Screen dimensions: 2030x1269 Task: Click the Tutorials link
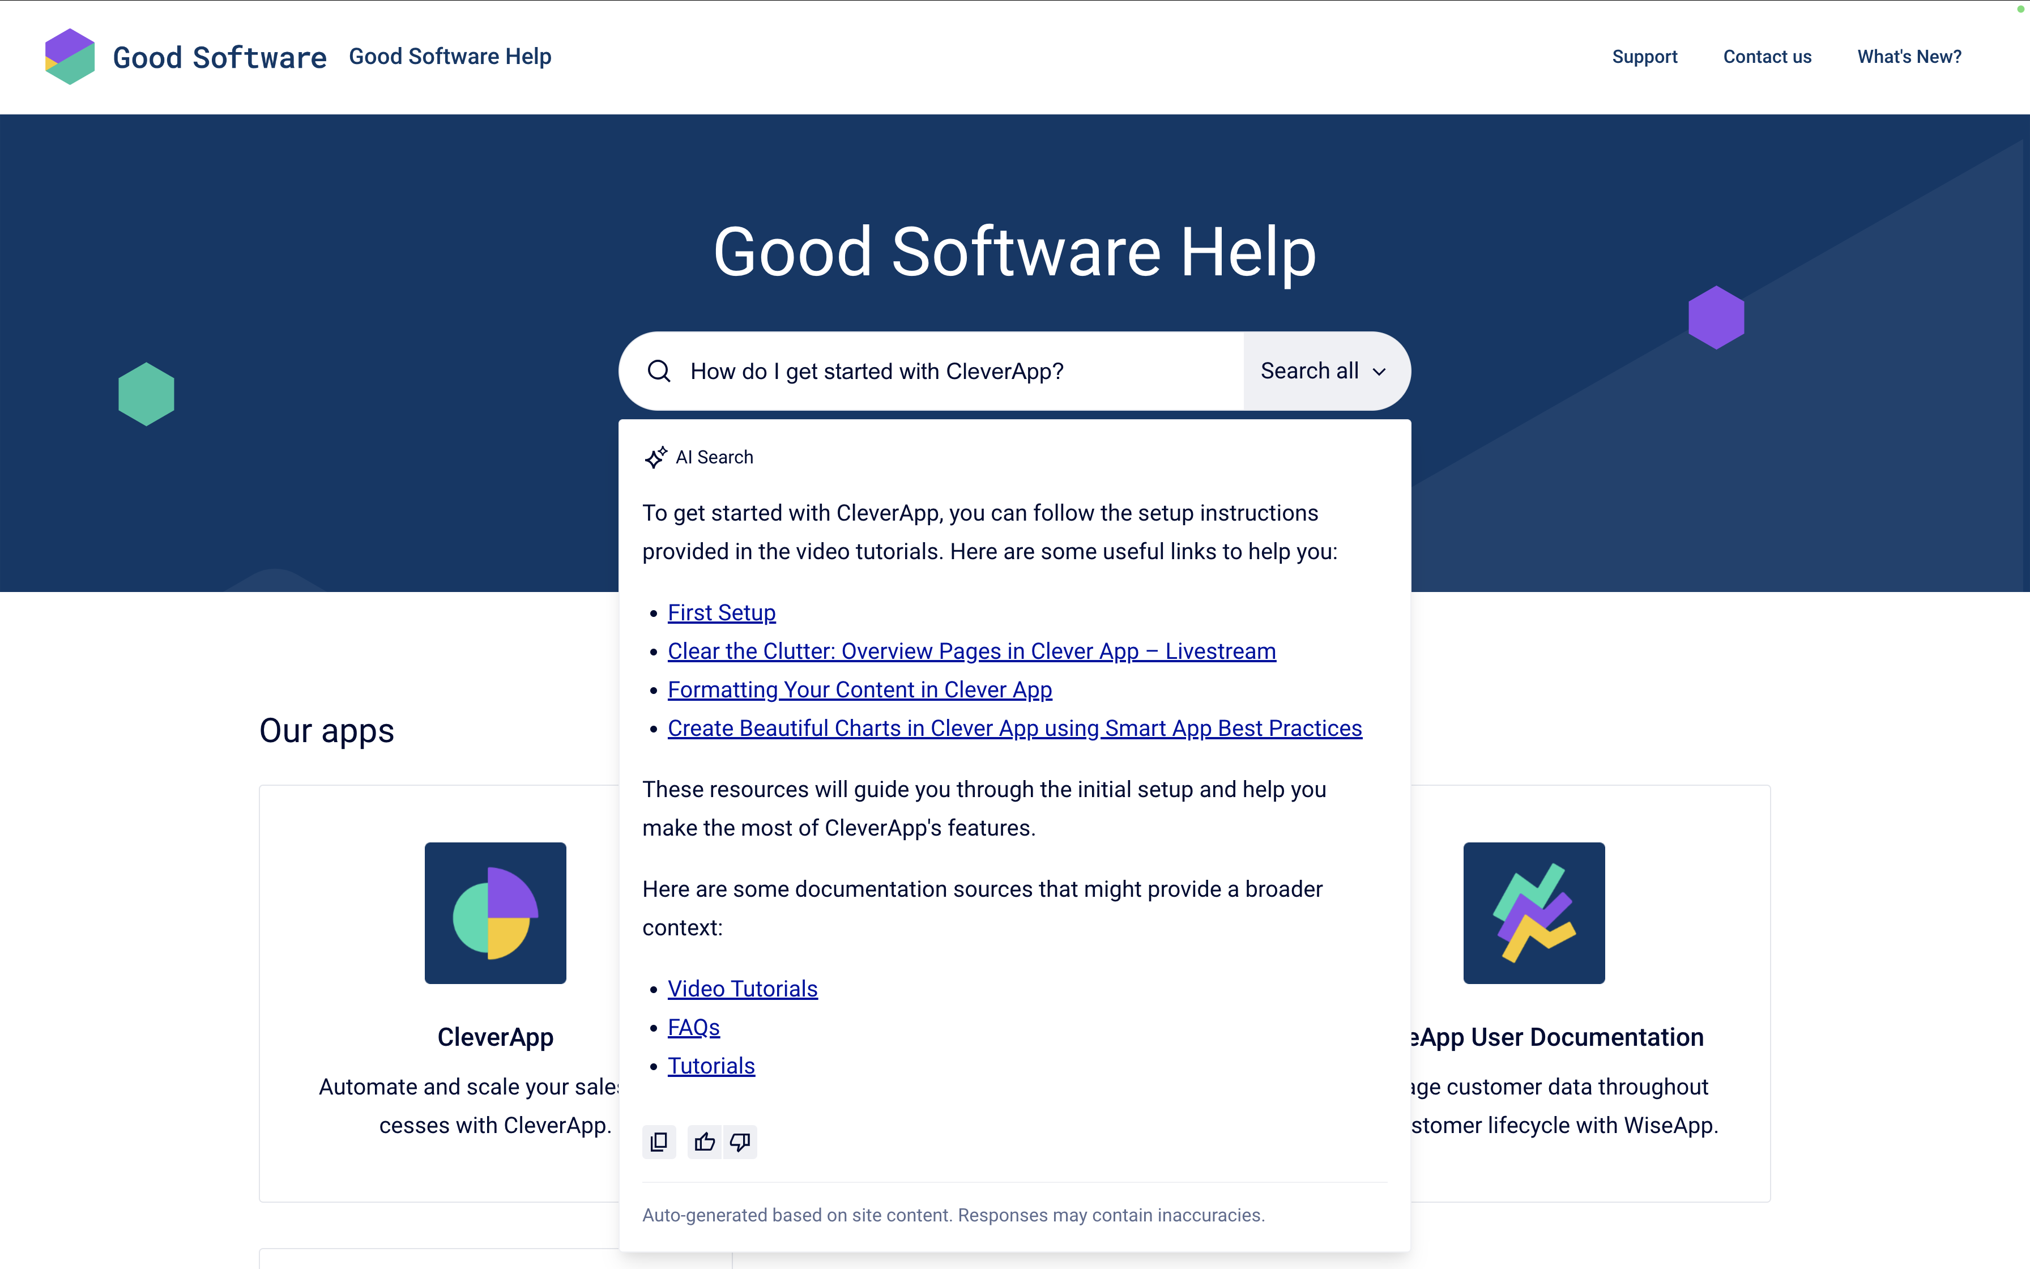[712, 1066]
